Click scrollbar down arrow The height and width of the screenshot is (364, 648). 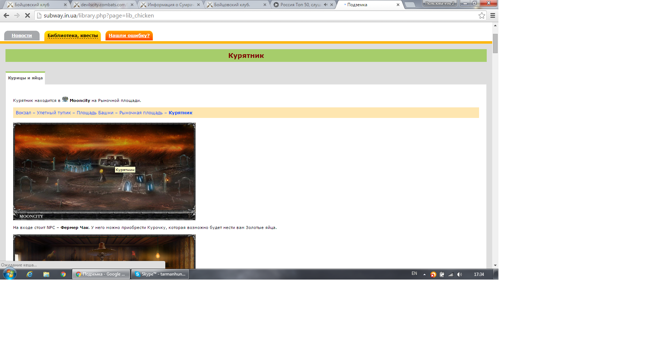(495, 265)
